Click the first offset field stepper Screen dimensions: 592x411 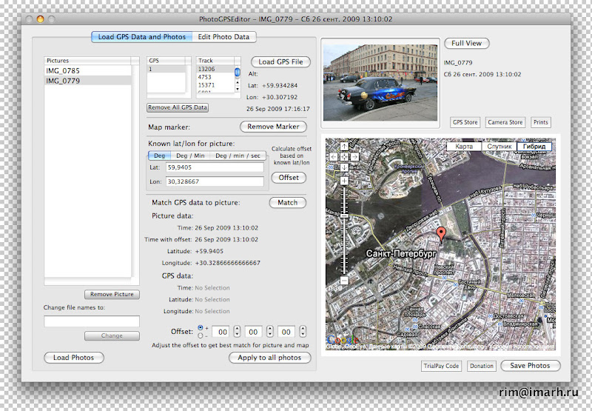point(238,332)
